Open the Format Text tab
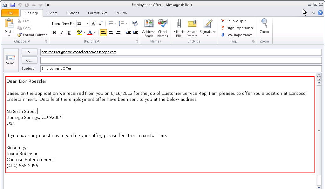 (x=97, y=13)
